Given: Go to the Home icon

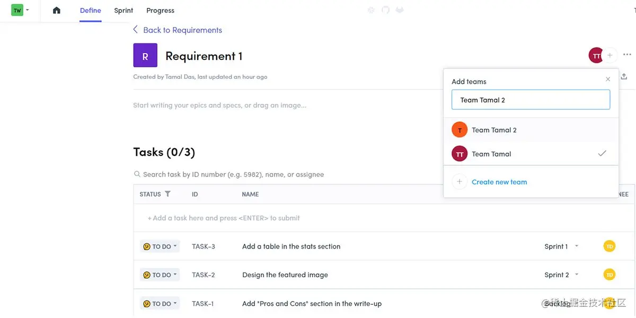Looking at the screenshot, I should coord(57,11).
